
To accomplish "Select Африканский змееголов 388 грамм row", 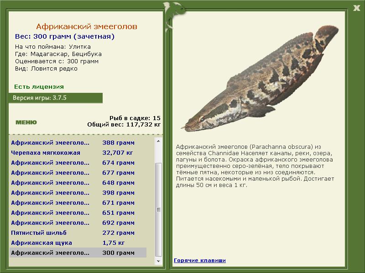I will [x=78, y=143].
